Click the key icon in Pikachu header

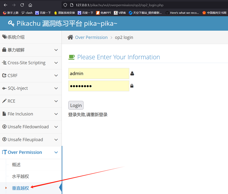11,23
